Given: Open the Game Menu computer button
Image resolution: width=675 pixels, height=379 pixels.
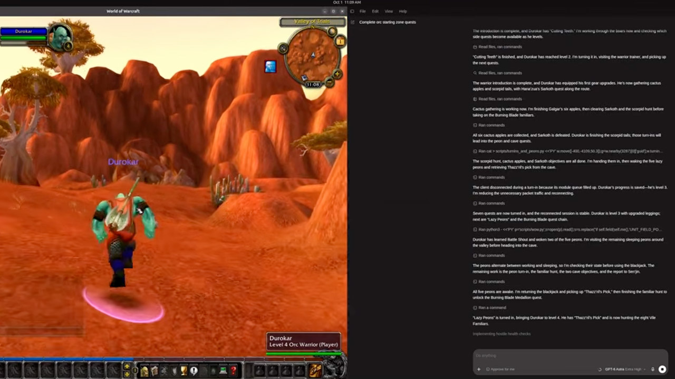Looking at the screenshot, I should pyautogui.click(x=224, y=371).
